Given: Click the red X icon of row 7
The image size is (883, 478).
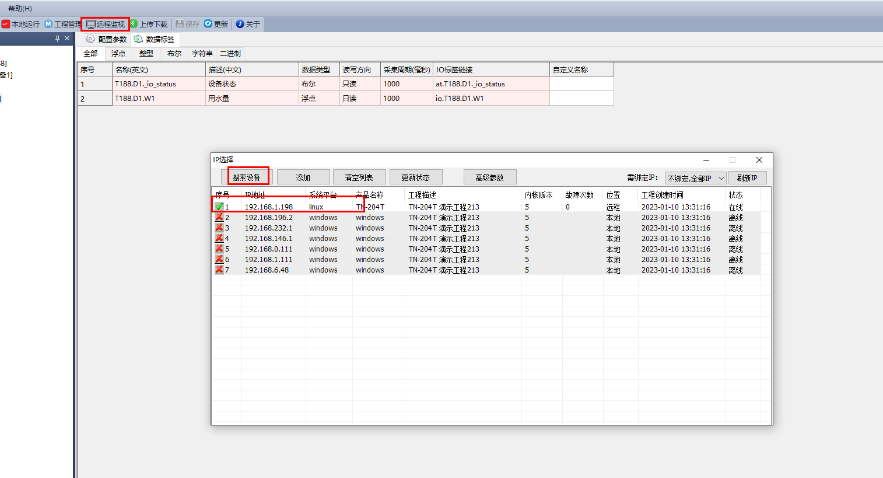Looking at the screenshot, I should tap(219, 270).
